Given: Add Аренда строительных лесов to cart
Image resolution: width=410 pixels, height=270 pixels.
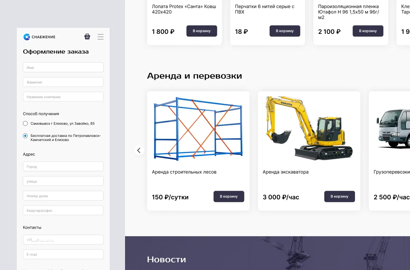Looking at the screenshot, I should pyautogui.click(x=229, y=196).
